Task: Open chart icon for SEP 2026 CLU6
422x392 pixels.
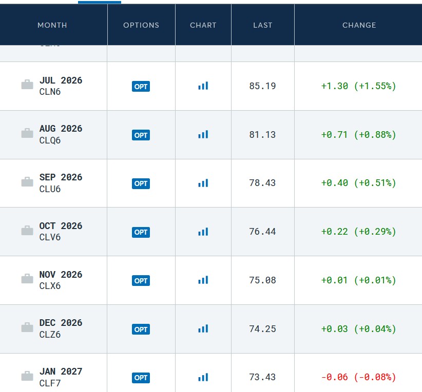Action: pyautogui.click(x=203, y=183)
